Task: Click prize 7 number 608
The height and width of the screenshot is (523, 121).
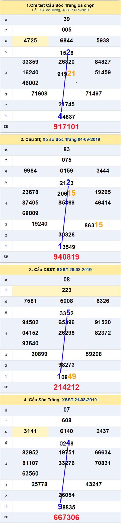Action: tap(67, 420)
